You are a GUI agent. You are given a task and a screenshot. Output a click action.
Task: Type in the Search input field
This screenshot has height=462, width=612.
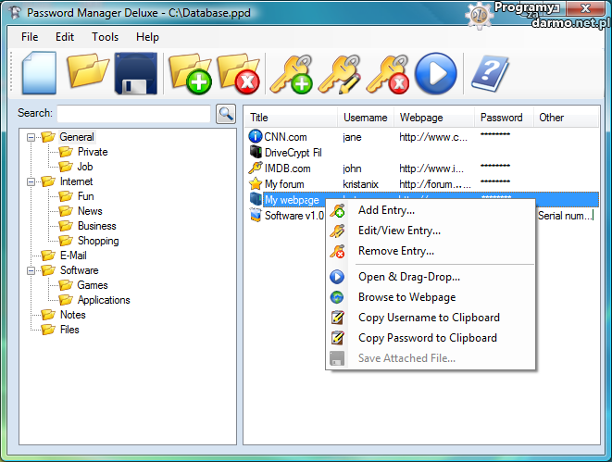[x=133, y=114]
